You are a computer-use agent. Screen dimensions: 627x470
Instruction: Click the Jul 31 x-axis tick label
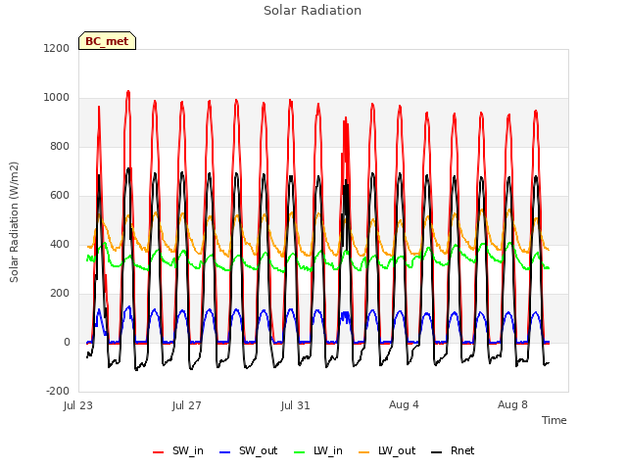click(x=296, y=405)
